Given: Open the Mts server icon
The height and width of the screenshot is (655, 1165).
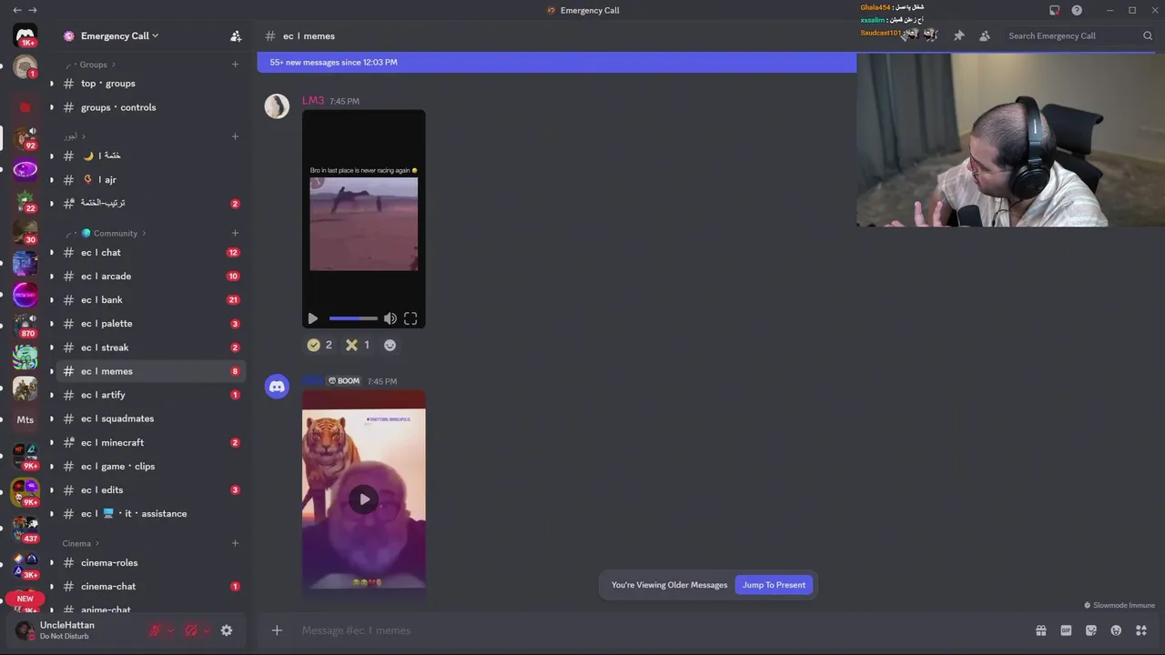Looking at the screenshot, I should (x=25, y=419).
